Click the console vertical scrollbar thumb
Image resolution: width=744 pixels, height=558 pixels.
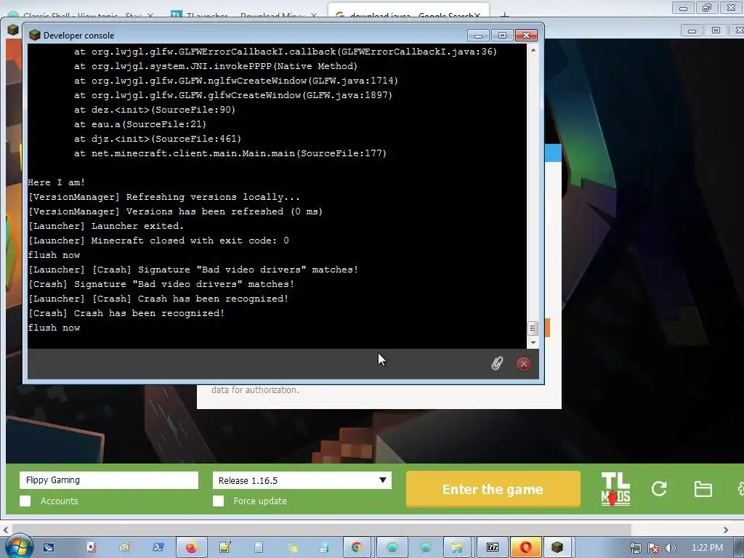pyautogui.click(x=533, y=328)
